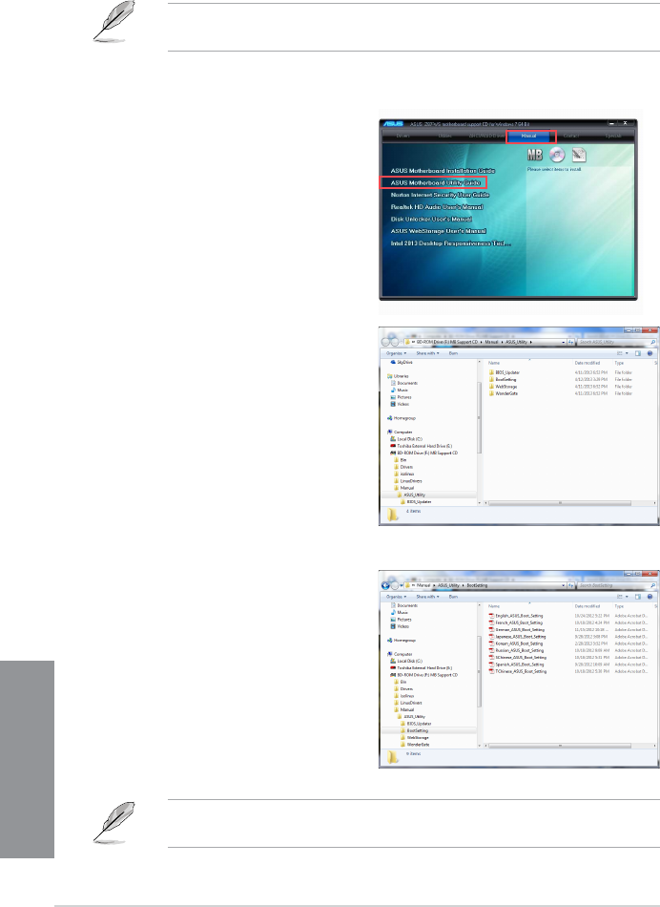Toggle preview pane in ASUS_Utility window
Viewport: 660px width, 907px height.
pos(638,353)
